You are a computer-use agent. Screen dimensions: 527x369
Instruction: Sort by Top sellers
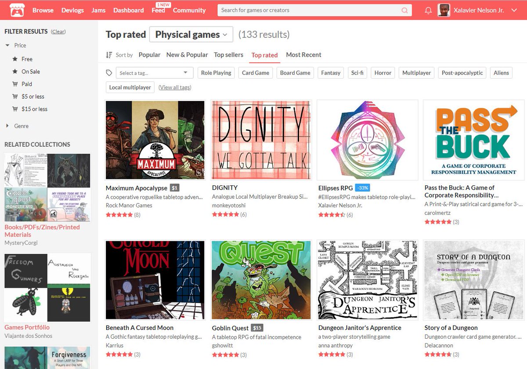click(x=228, y=54)
